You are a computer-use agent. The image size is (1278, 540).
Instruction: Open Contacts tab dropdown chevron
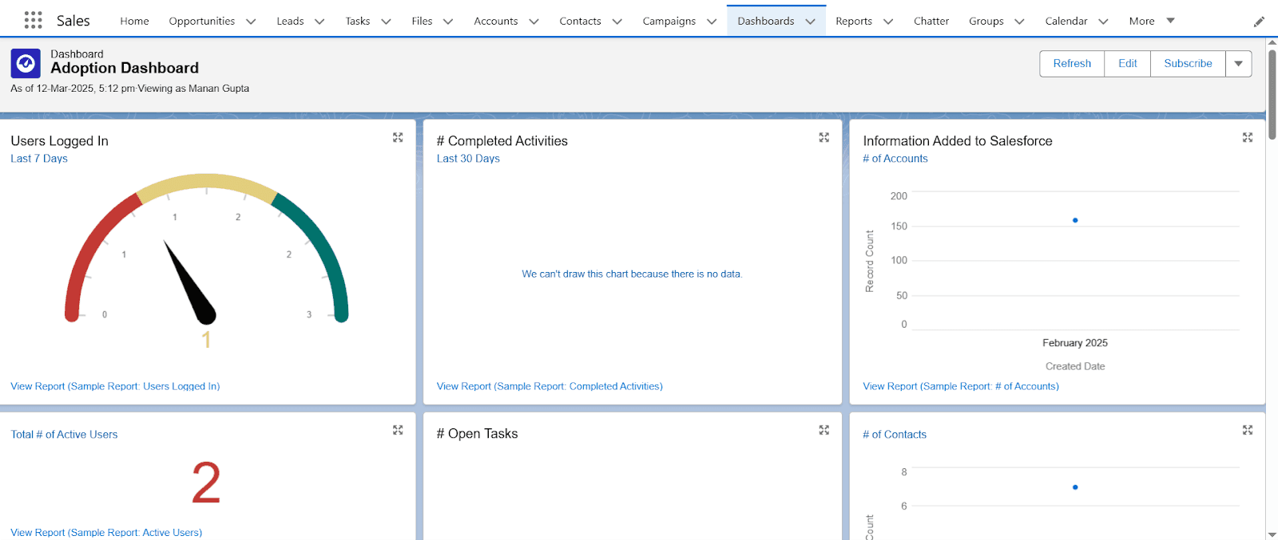pos(617,22)
